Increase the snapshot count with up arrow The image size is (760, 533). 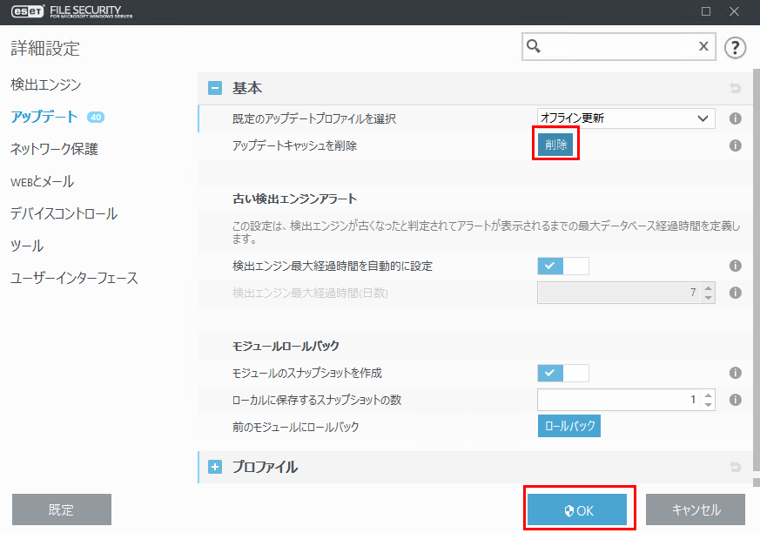click(x=708, y=395)
